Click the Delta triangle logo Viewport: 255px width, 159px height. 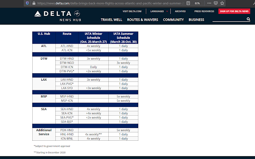[x=38, y=14]
